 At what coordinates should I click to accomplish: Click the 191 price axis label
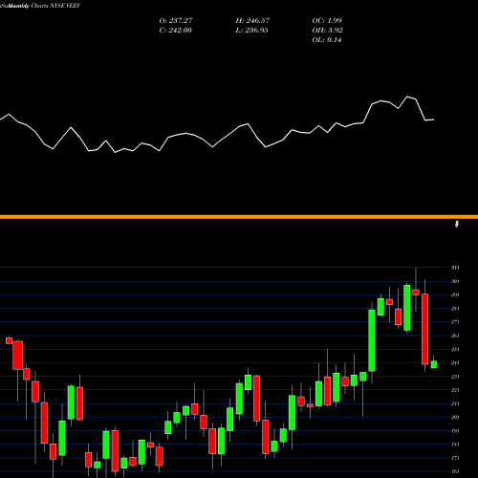click(455, 431)
